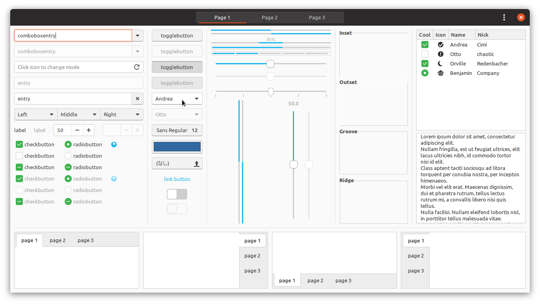Click the pressed togglebutton
Viewport: 540px width, 304px height.
point(177,67)
